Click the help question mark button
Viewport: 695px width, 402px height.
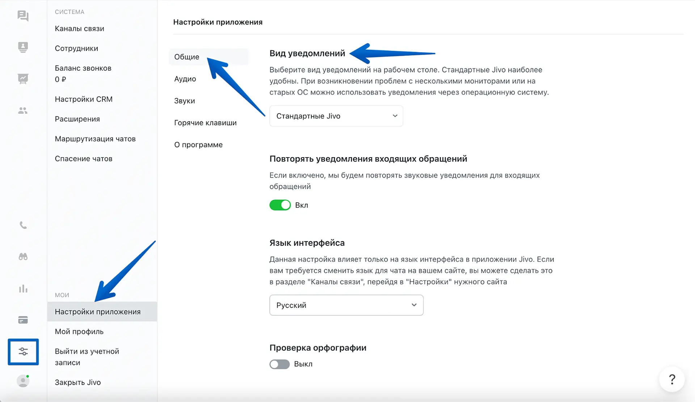(672, 380)
